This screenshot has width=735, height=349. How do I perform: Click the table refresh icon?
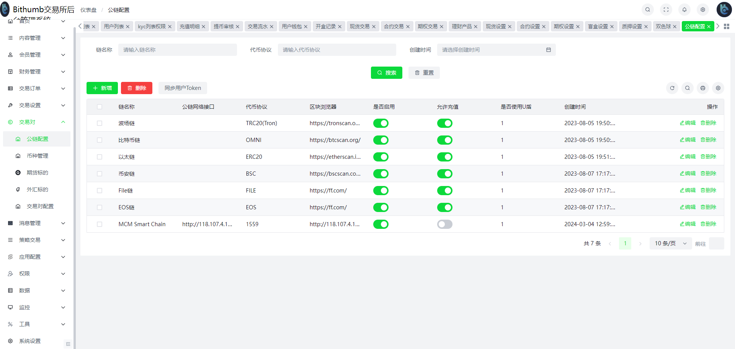pyautogui.click(x=672, y=88)
